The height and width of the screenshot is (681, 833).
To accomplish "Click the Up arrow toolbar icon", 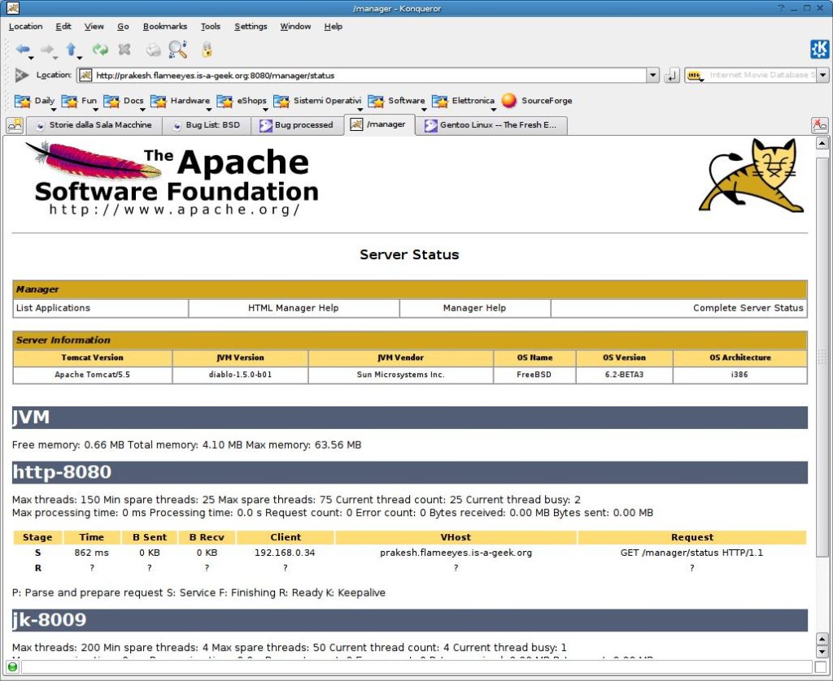I will pos(72,50).
